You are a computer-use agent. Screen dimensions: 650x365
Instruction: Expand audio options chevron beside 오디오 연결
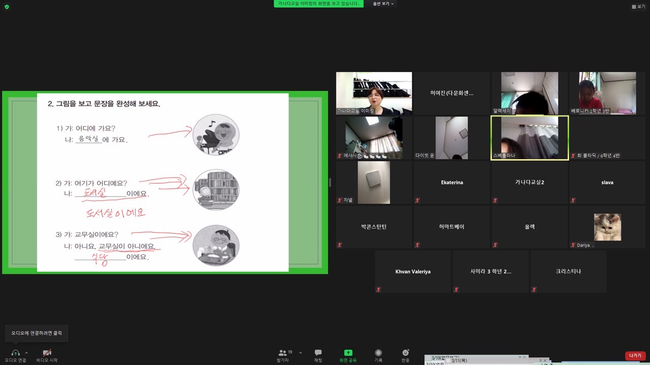[26, 353]
